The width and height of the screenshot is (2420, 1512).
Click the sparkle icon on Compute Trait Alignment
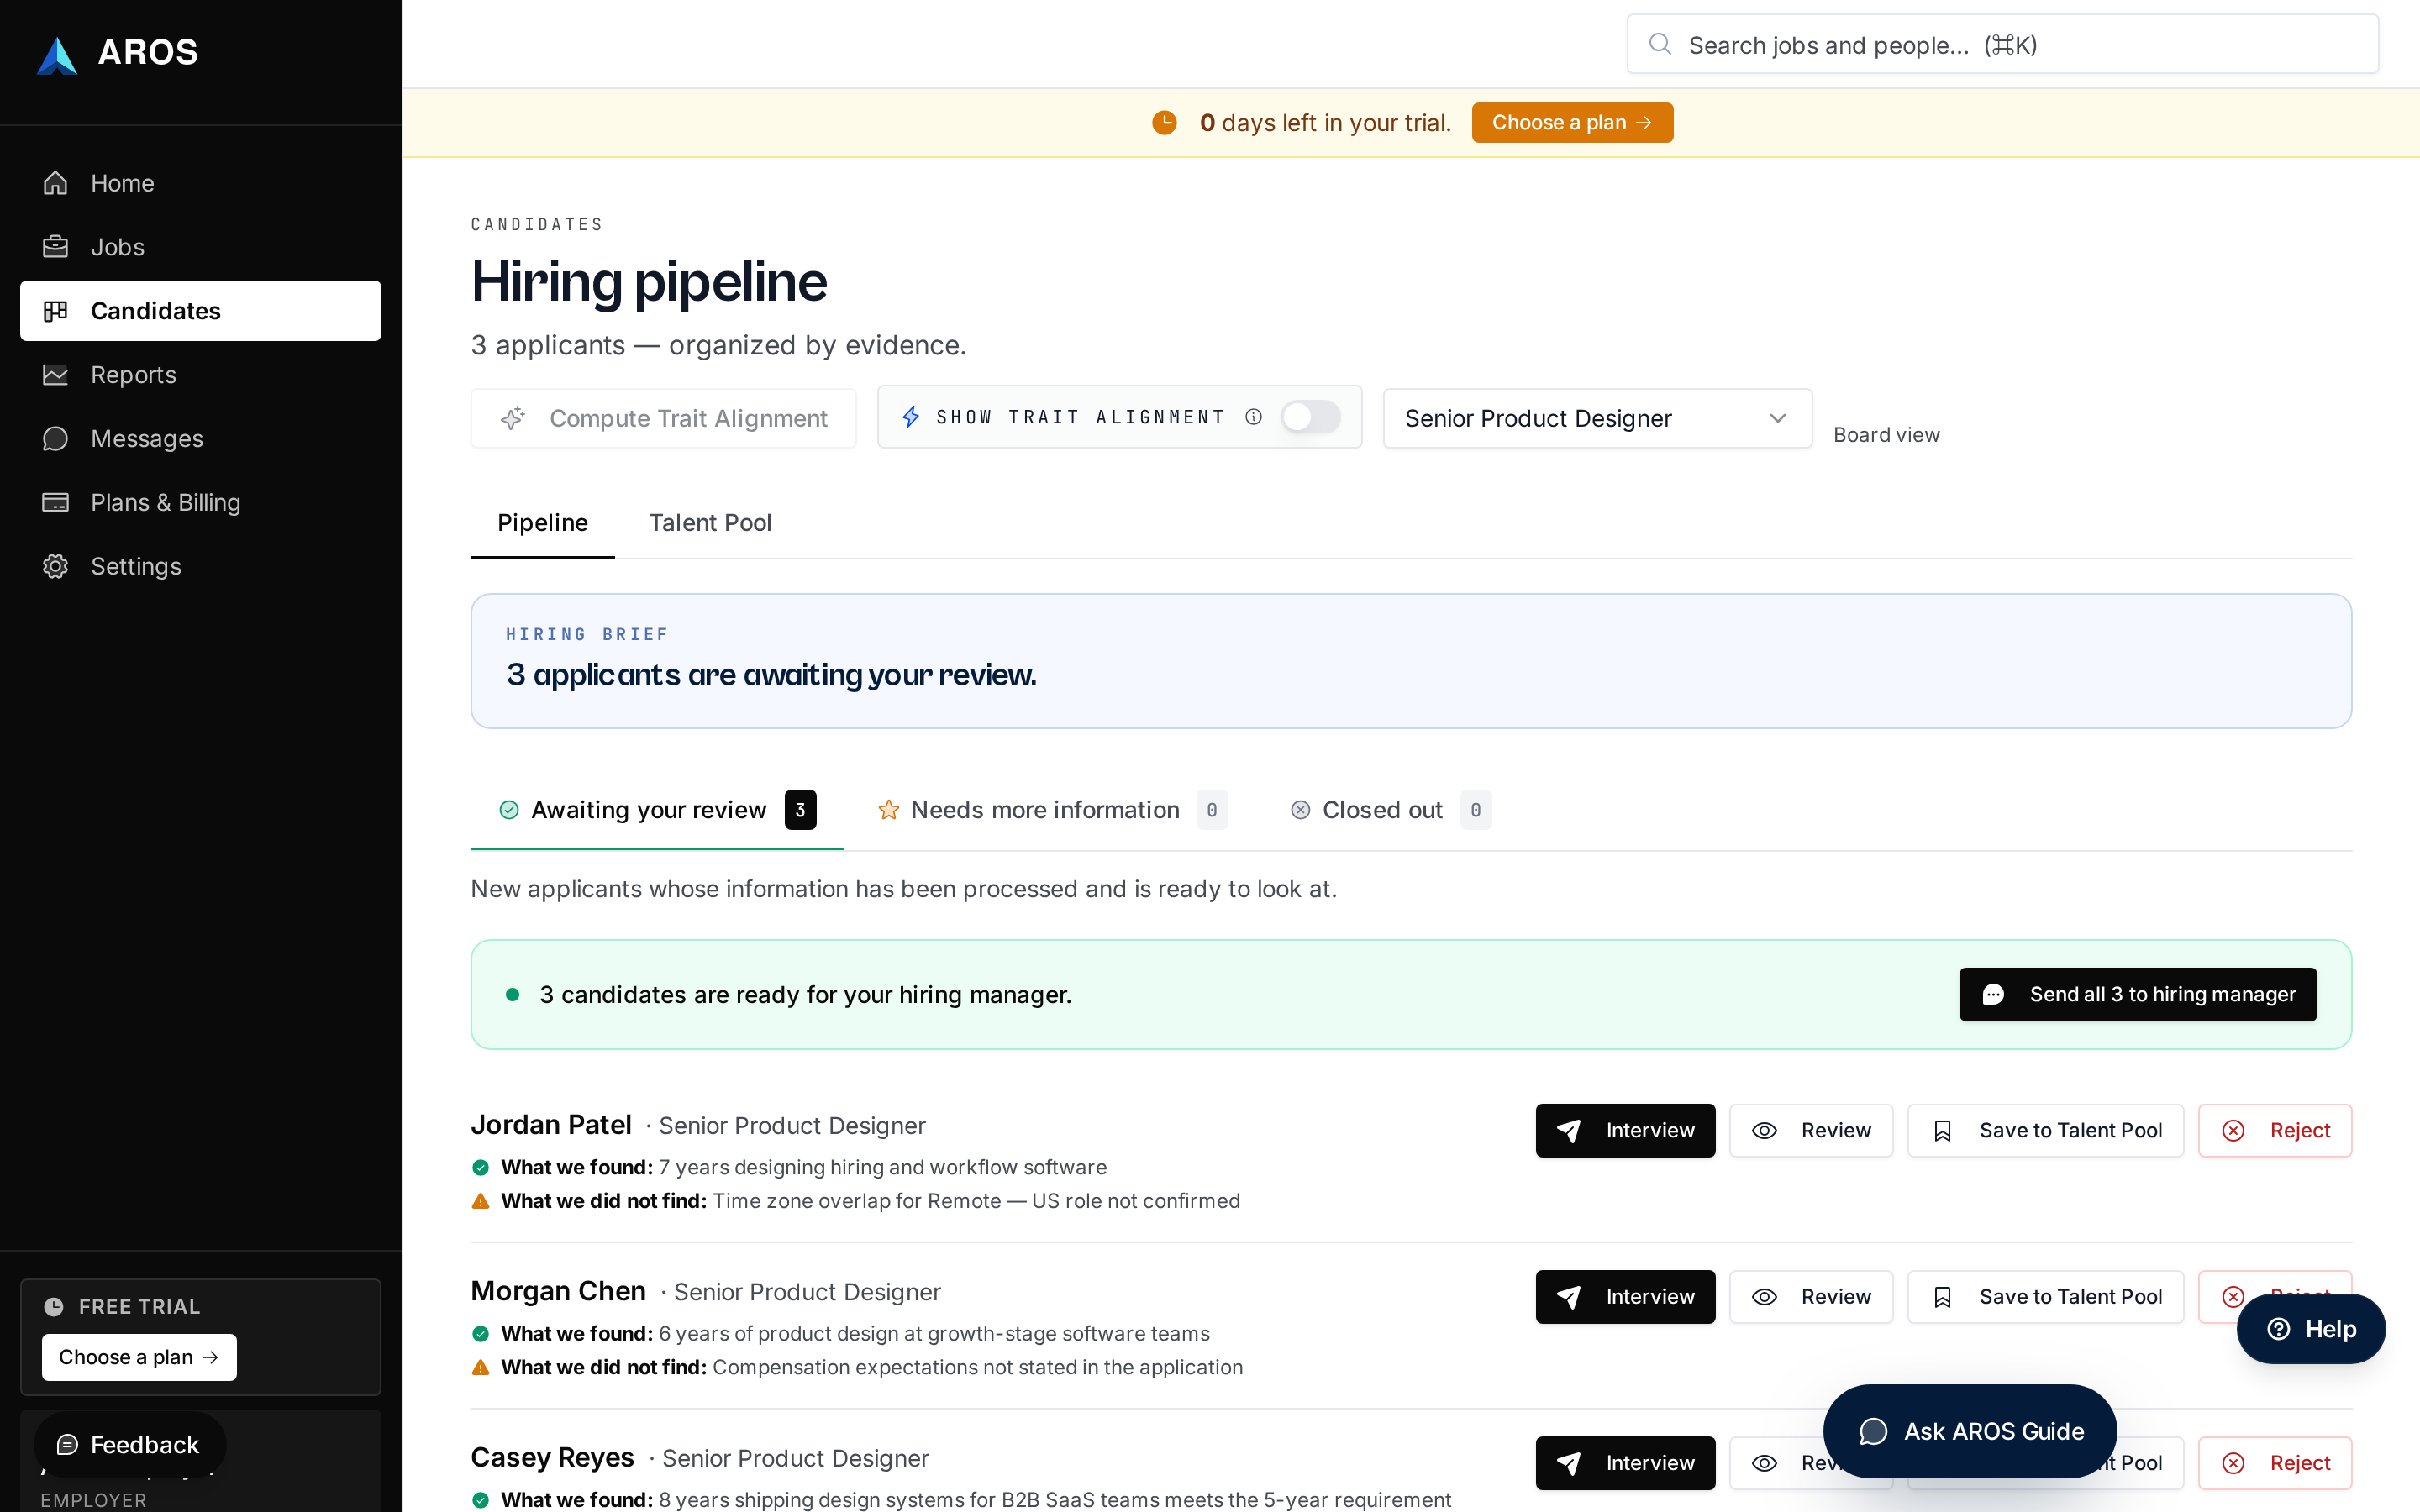pos(512,418)
